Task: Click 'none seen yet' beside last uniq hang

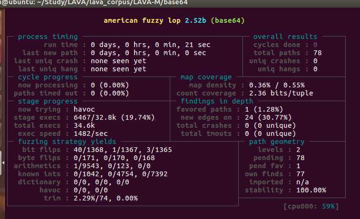Action: point(118,69)
